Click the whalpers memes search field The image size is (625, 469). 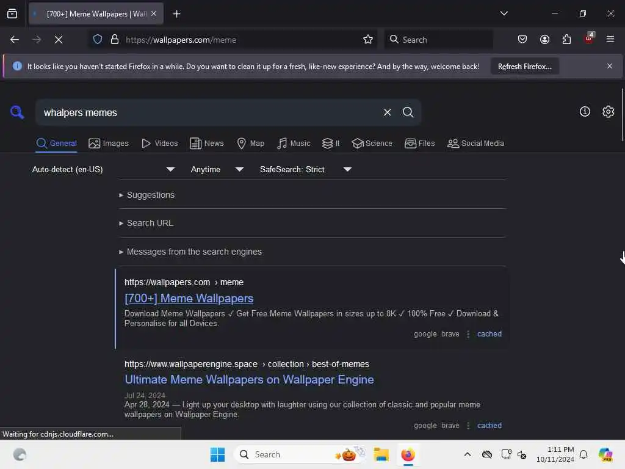click(208, 112)
